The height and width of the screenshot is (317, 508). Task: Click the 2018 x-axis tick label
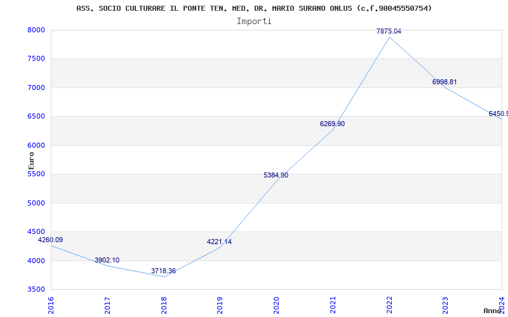[164, 305]
